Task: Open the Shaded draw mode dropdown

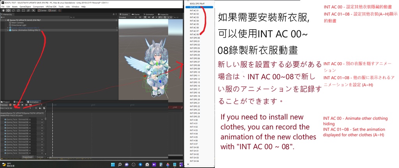Action: 128,17
